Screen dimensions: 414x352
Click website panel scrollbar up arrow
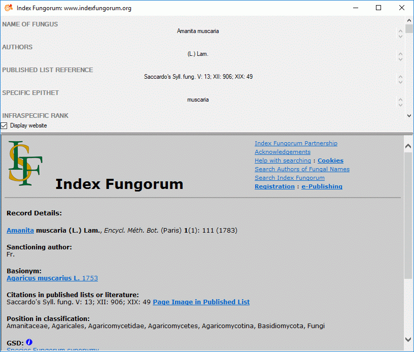pyautogui.click(x=408, y=146)
